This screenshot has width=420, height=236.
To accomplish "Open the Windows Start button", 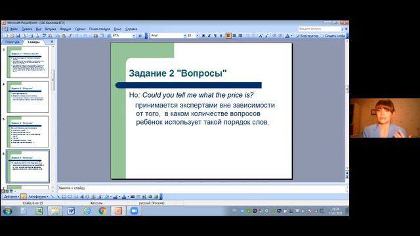I will coord(7,211).
